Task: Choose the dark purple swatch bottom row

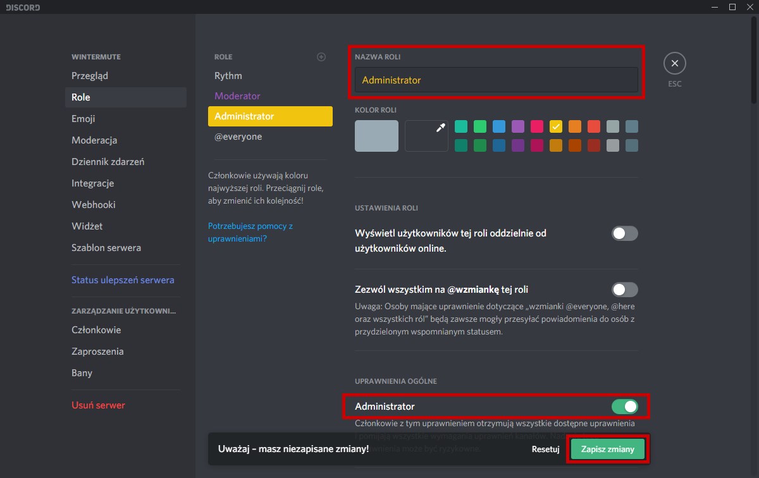Action: [518, 145]
